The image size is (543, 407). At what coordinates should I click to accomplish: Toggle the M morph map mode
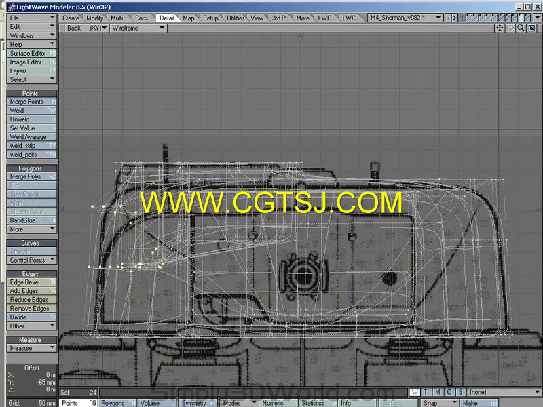coord(437,393)
